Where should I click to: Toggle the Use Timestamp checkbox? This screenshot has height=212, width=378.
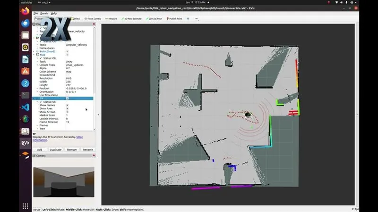click(67, 95)
